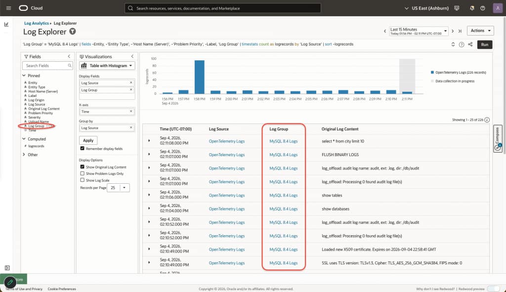This screenshot has width=506, height=292.
Task: Select the Severity pinned field
Action: [34, 118]
